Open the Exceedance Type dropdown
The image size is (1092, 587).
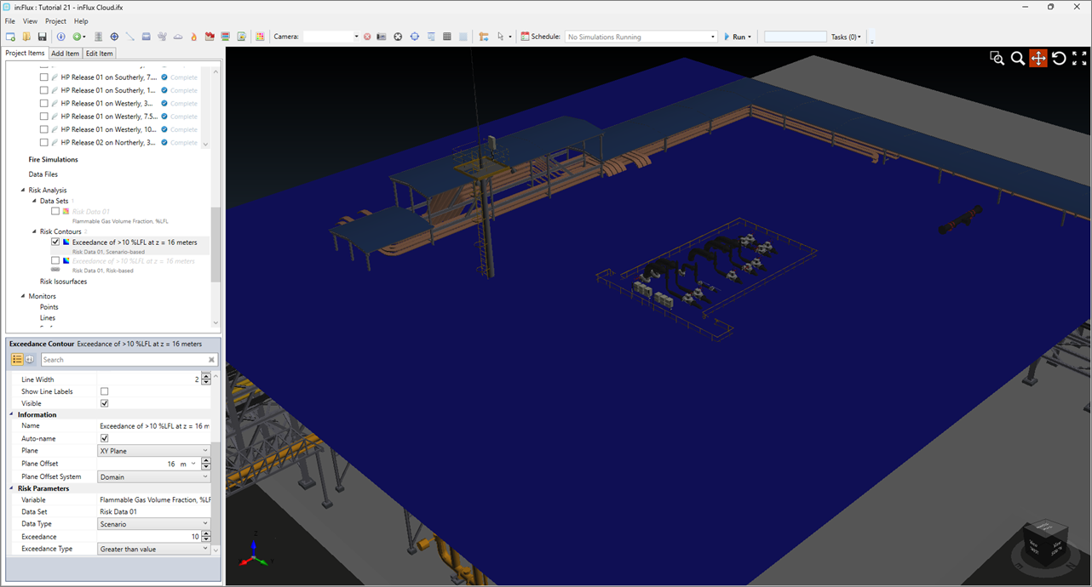coord(153,549)
